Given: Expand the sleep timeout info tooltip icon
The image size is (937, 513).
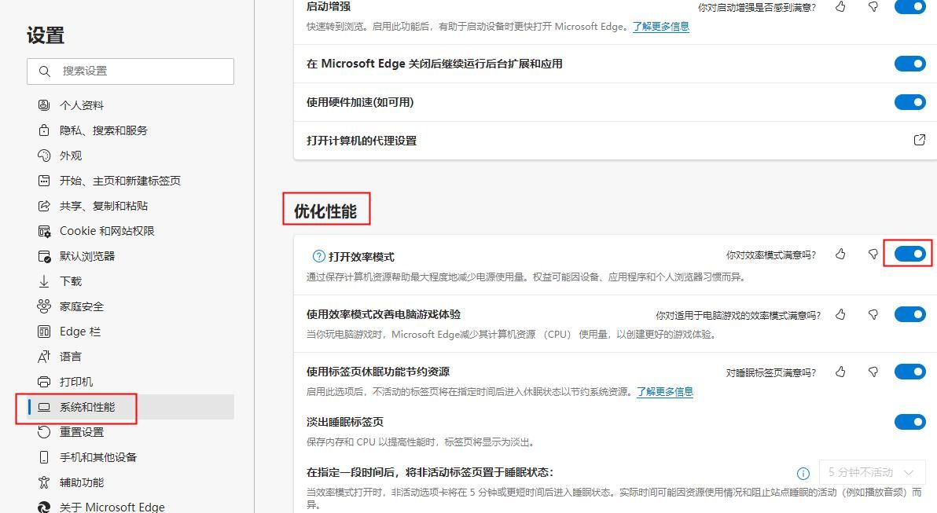Looking at the screenshot, I should click(803, 473).
